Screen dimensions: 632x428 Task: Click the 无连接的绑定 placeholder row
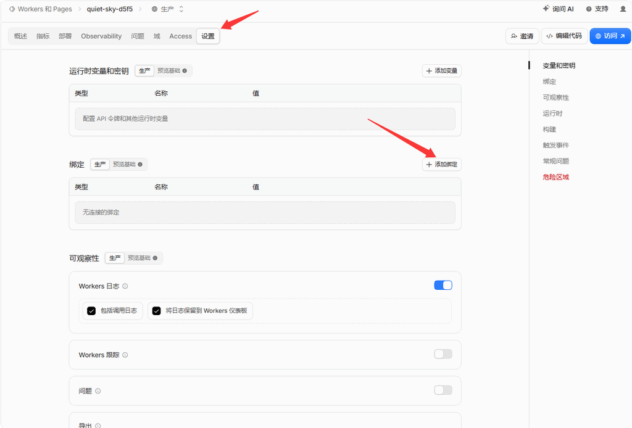265,213
